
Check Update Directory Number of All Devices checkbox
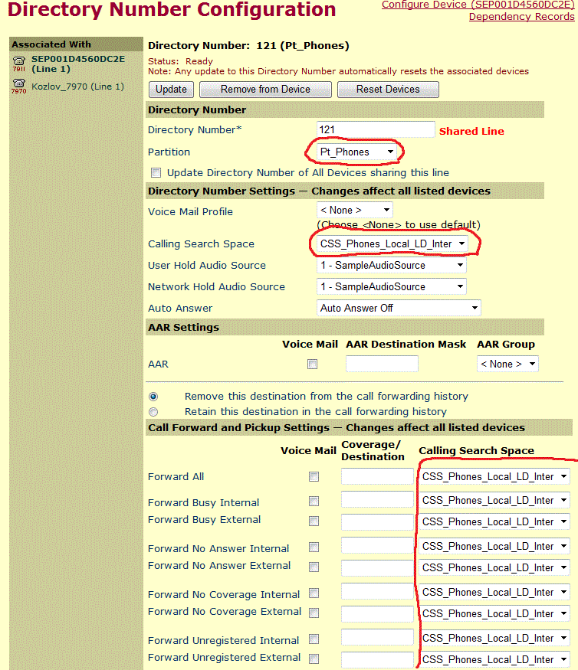point(156,173)
